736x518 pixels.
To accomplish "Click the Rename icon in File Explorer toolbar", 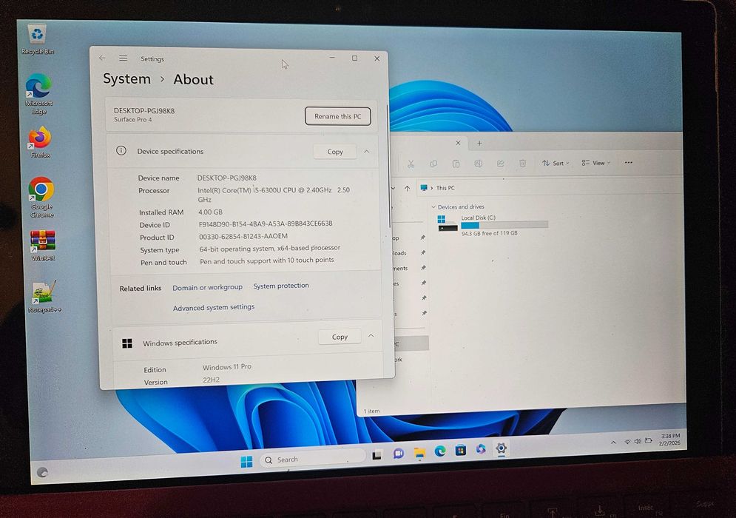I will point(478,164).
